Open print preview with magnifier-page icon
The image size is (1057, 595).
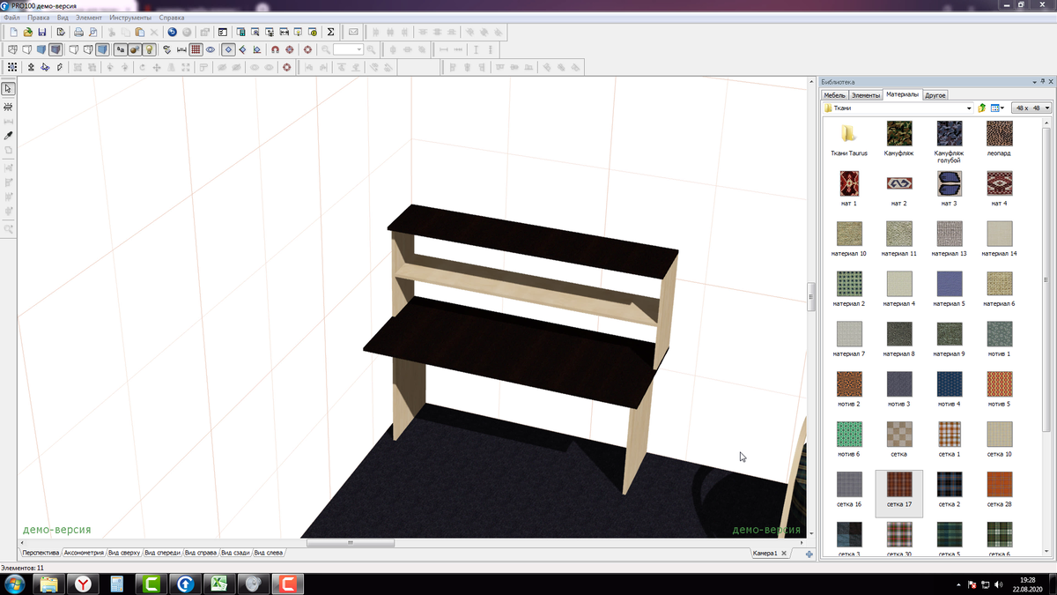pos(92,32)
